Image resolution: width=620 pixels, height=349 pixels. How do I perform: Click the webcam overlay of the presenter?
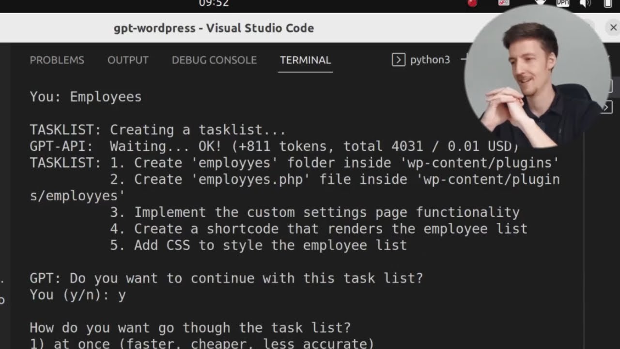537,77
